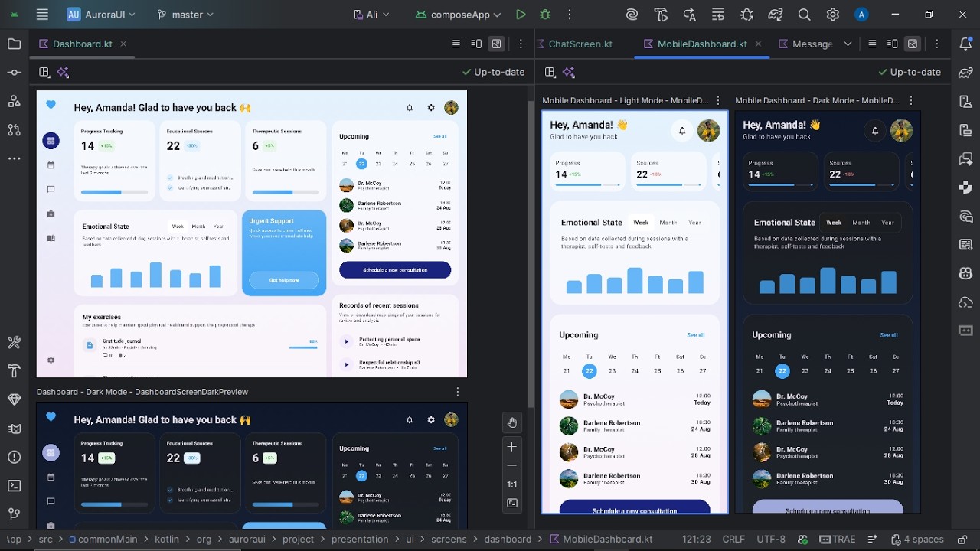Open the composeApp run configuration dropdown
Screen dimensions: 980x551
click(x=459, y=15)
